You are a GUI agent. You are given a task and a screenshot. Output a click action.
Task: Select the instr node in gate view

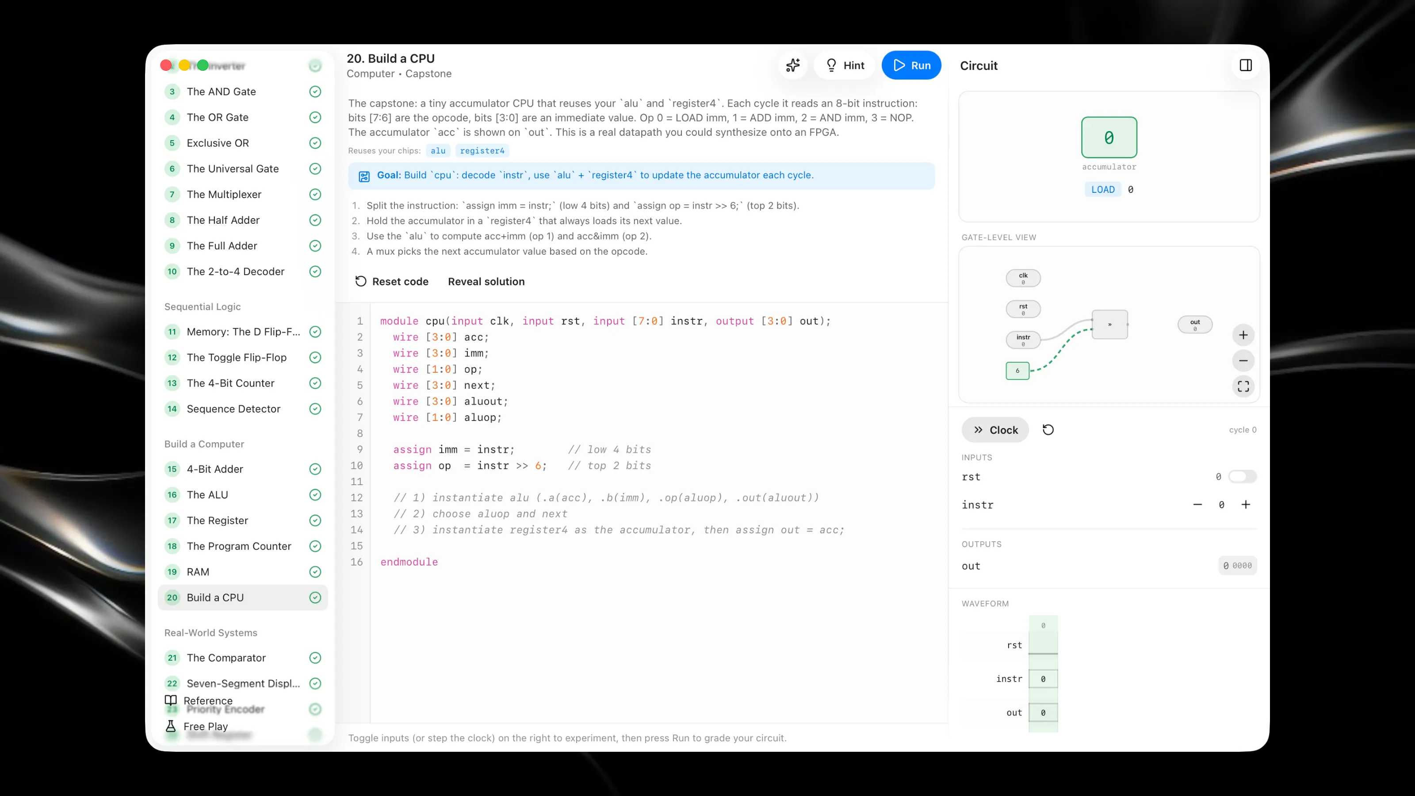pos(1023,340)
